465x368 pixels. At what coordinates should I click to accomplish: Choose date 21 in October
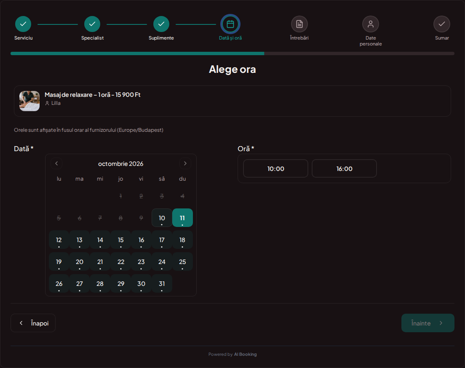(x=100, y=262)
